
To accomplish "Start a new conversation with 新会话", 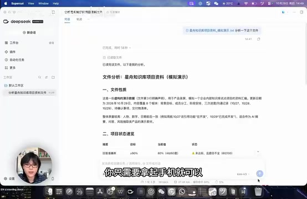I will click(29, 33).
